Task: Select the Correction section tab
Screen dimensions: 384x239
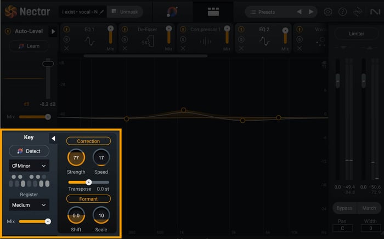Action: [x=88, y=141]
